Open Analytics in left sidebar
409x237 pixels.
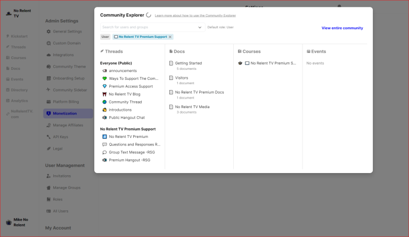[17, 101]
